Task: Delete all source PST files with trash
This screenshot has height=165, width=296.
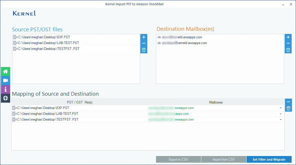Action: click(144, 50)
